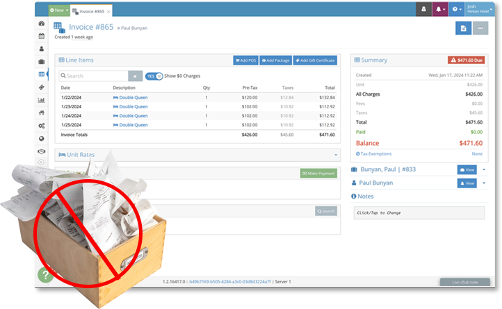Click the Created 1 week ago text
The image size is (502, 309).
(74, 37)
